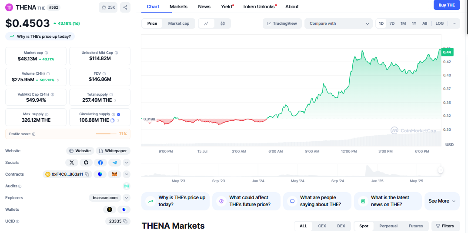Click the verified badge beside Circulating supply
The height and width of the screenshot is (233, 468).
pyautogui.click(x=118, y=114)
